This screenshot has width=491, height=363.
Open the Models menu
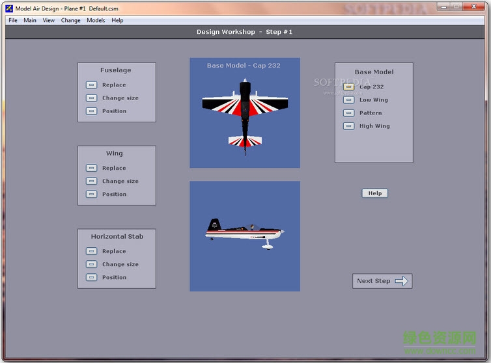[x=96, y=20]
